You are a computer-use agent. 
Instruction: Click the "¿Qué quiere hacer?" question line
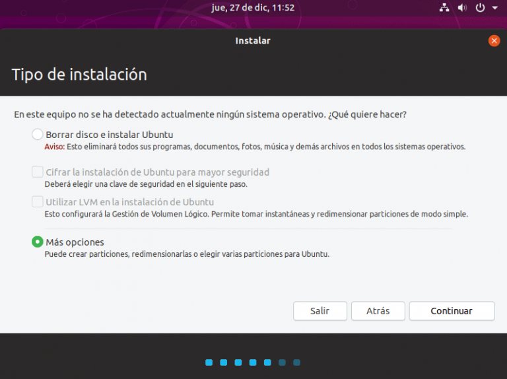tap(210, 114)
